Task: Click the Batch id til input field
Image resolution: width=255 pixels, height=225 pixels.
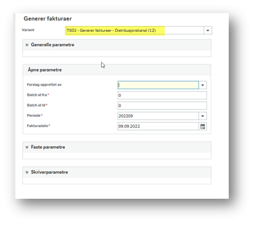Action: [x=162, y=106]
